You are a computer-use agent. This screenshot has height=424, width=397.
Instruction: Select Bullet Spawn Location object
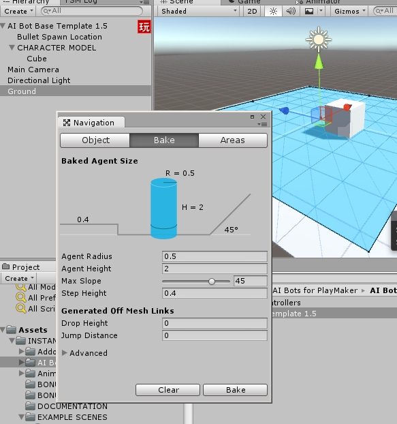(59, 37)
